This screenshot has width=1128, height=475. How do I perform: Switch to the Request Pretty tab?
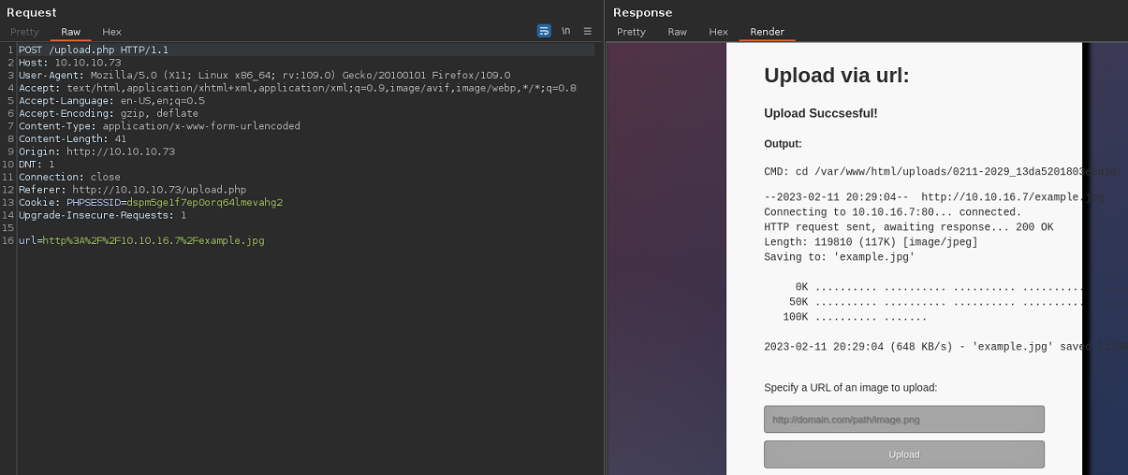coord(24,32)
